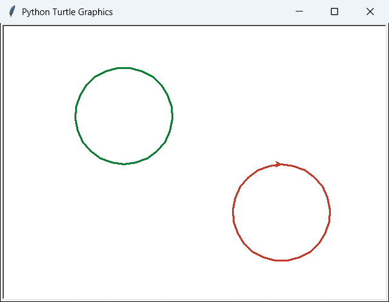Click the feather icon in title bar
The width and height of the screenshot is (389, 302).
click(12, 11)
